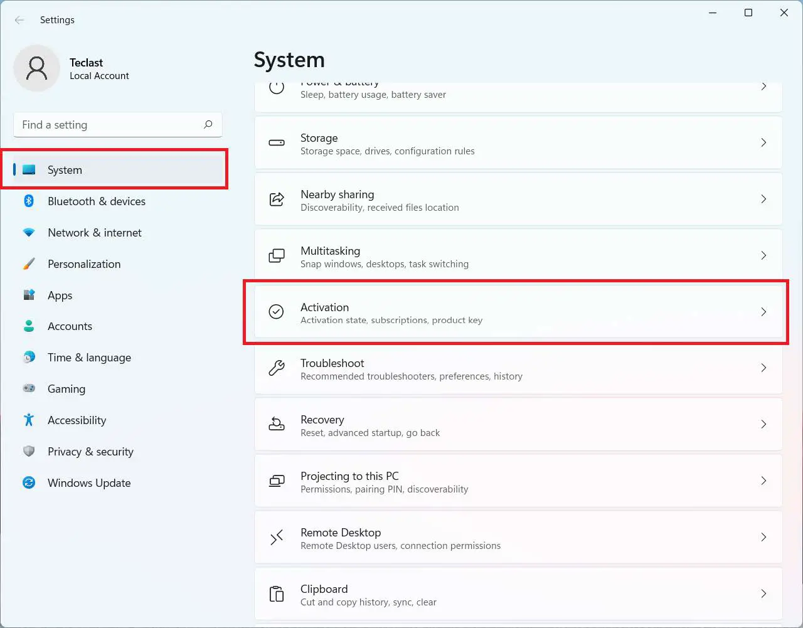Click the Troubleshoot wrench icon

point(277,368)
